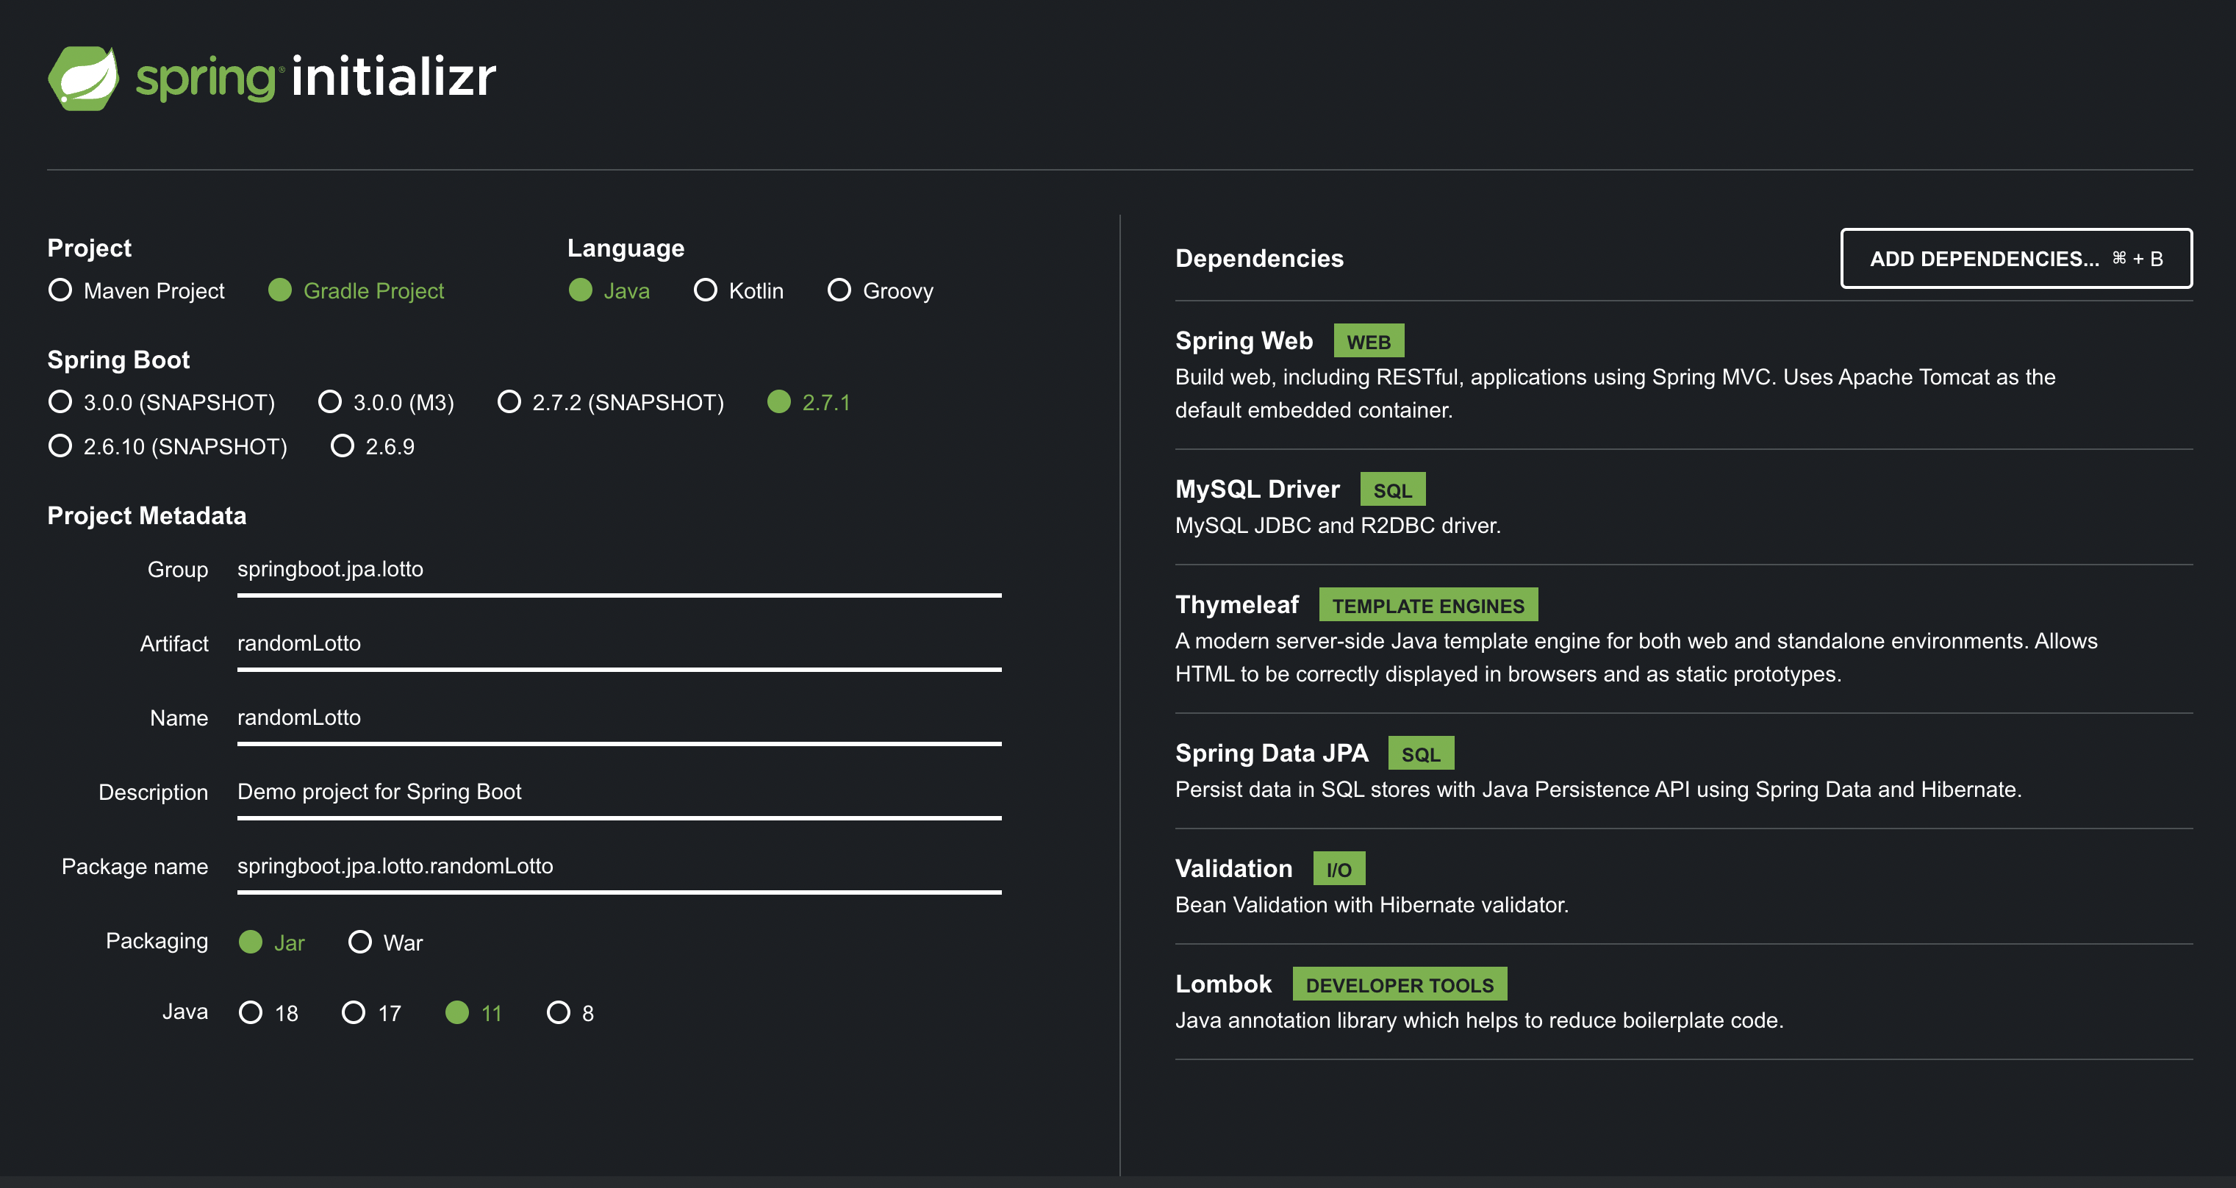Click the Project Metadata heading
The height and width of the screenshot is (1188, 2236).
(147, 516)
